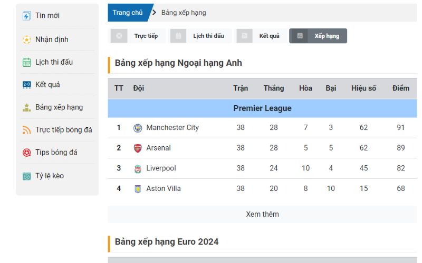Click the scoreboard Kết quả sidebar icon

(26, 85)
